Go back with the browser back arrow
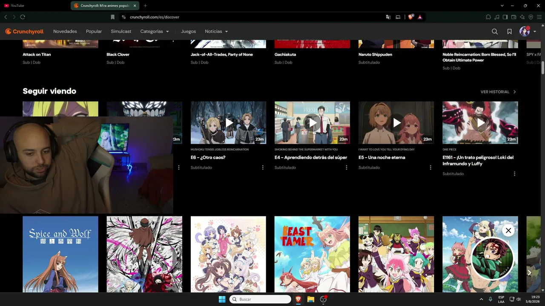 point(6,17)
